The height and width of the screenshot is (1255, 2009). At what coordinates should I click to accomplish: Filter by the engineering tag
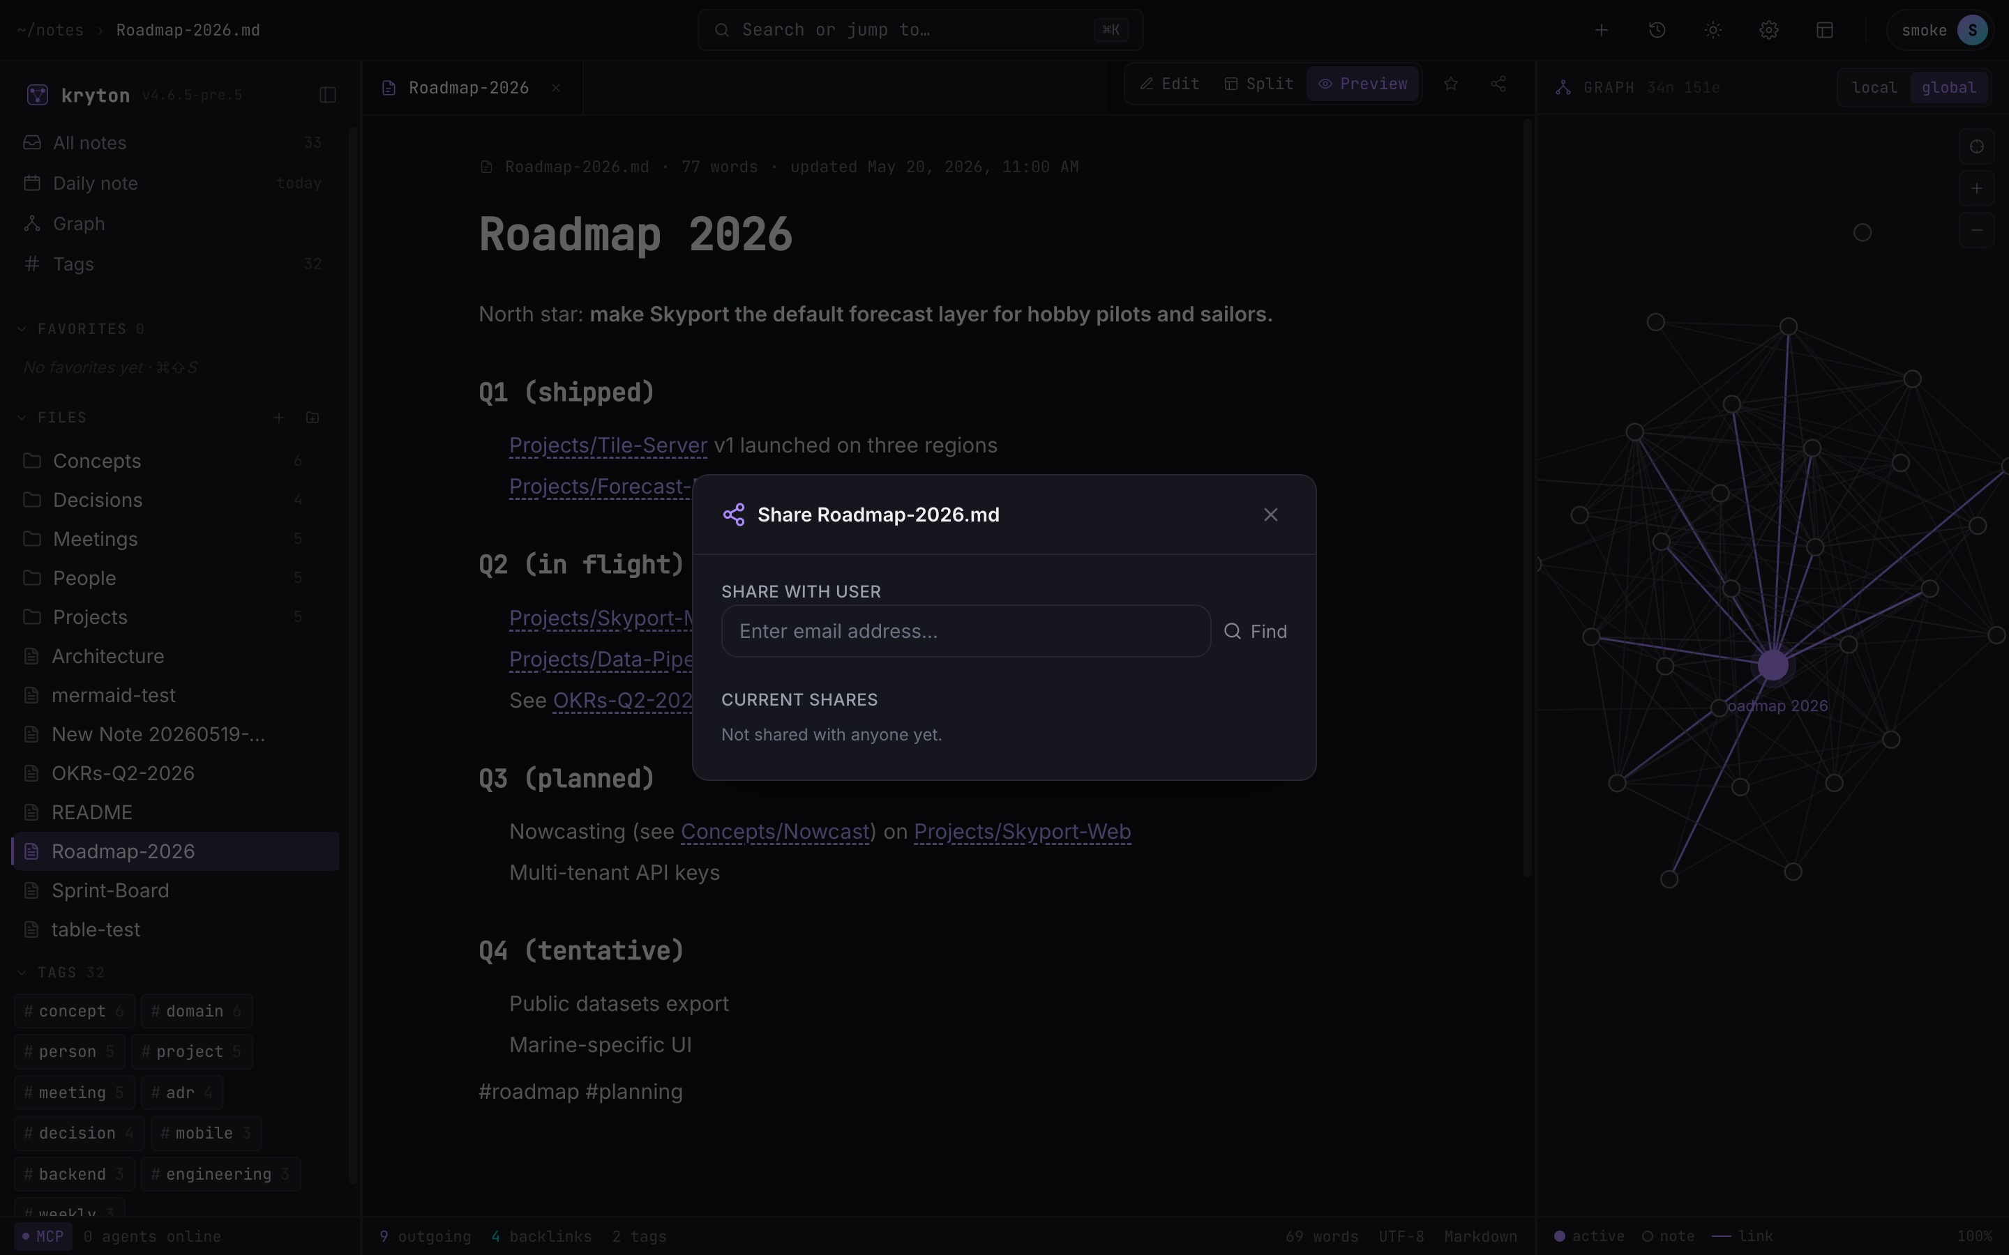click(221, 1173)
